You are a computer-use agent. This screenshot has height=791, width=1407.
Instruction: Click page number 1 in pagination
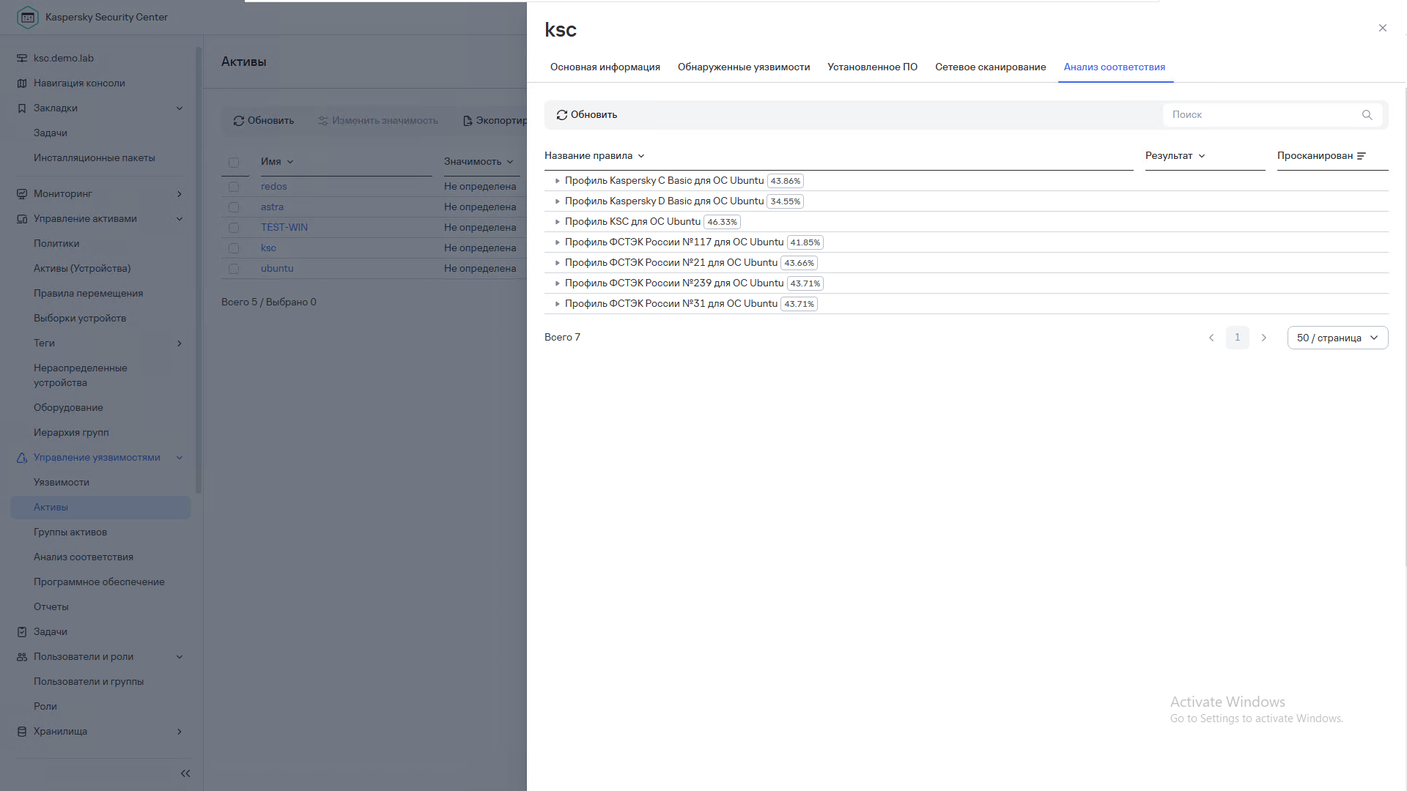coord(1238,338)
